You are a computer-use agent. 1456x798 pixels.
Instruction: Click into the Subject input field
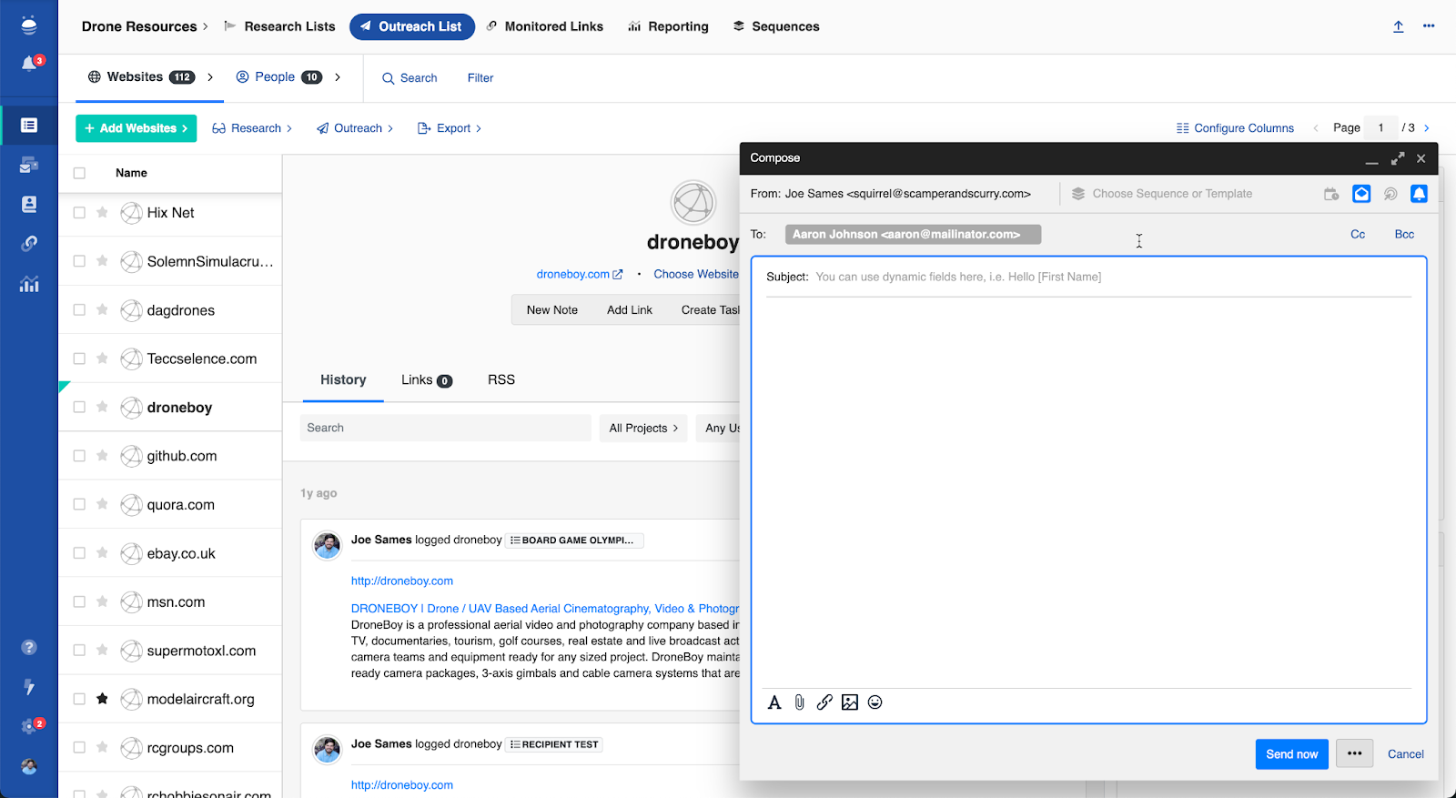tap(1110, 277)
